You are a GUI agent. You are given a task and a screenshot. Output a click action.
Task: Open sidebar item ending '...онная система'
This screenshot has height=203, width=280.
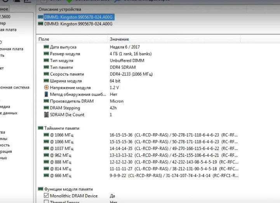pyautogui.click(x=14, y=88)
